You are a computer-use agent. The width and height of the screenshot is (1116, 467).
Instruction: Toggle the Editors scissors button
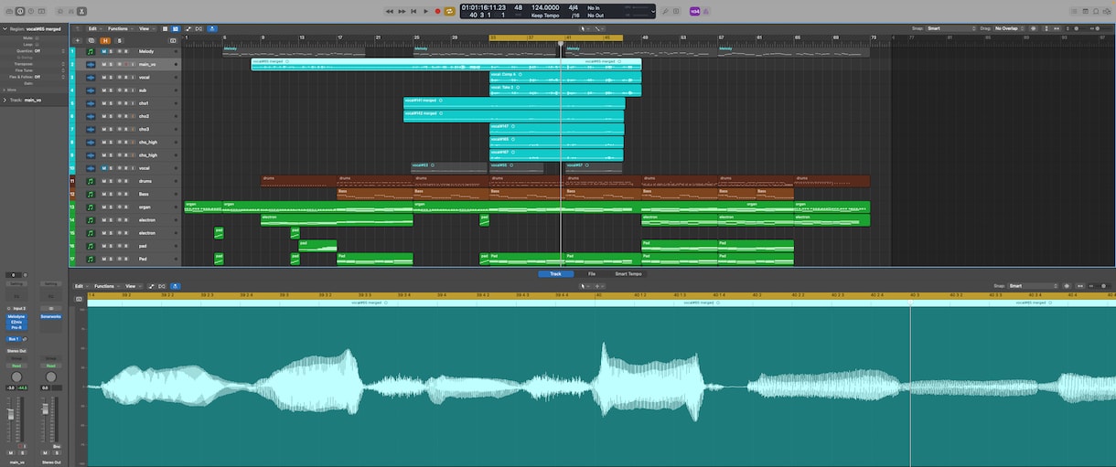[81, 11]
